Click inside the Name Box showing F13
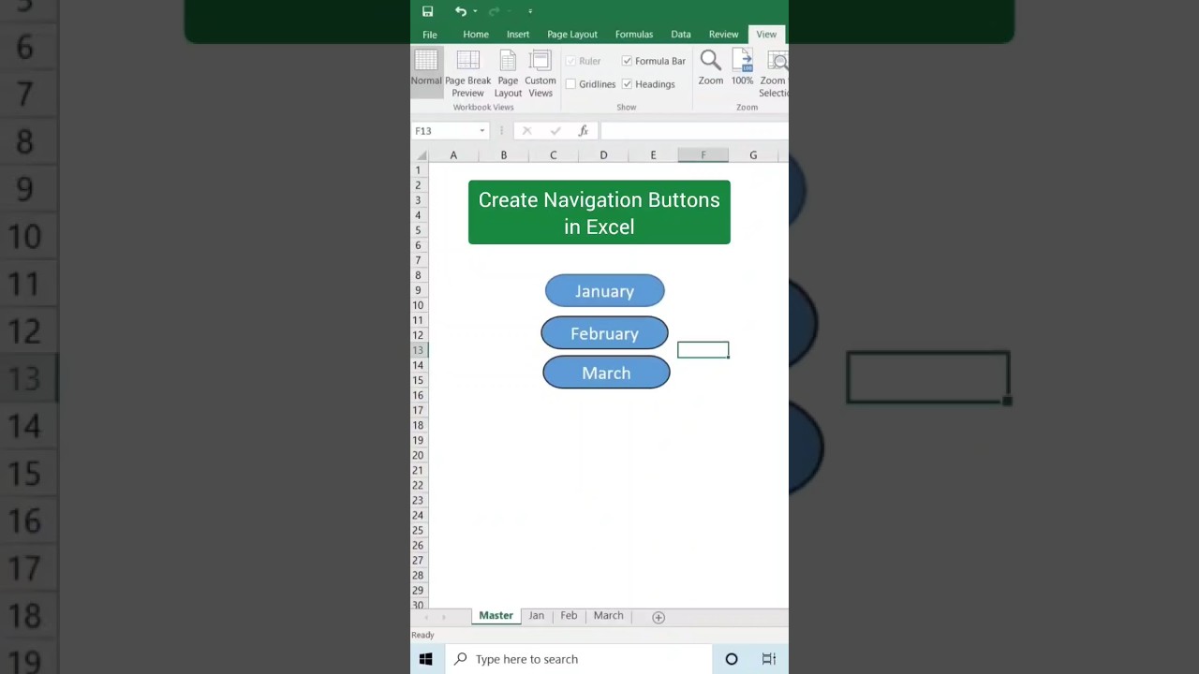This screenshot has height=674, width=1199. click(445, 131)
